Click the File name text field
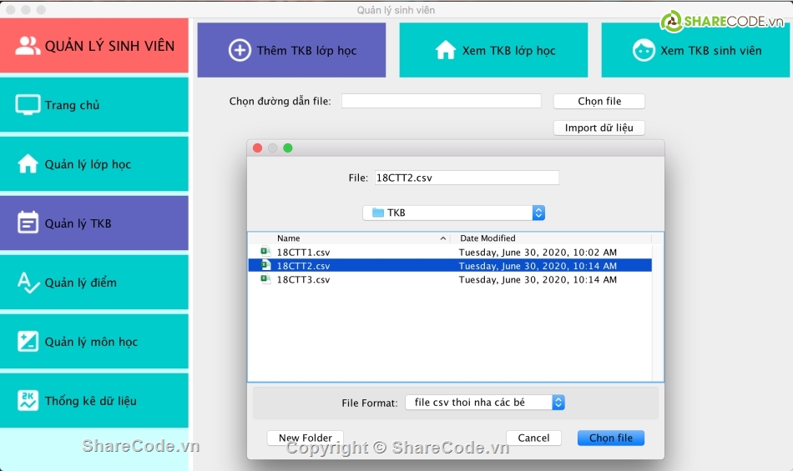This screenshot has height=471, width=793. 466,178
